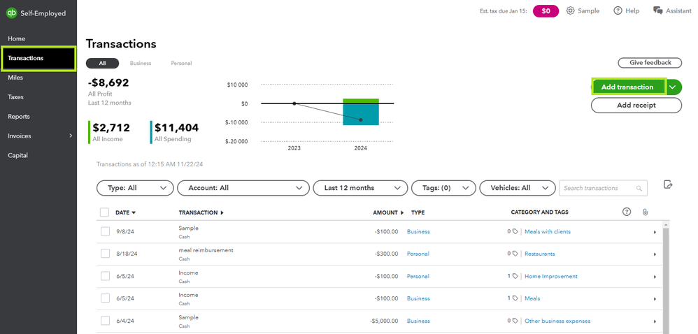Screen dimensions: 698x334
Task: Open the Assistant chat icon
Action: click(x=657, y=10)
